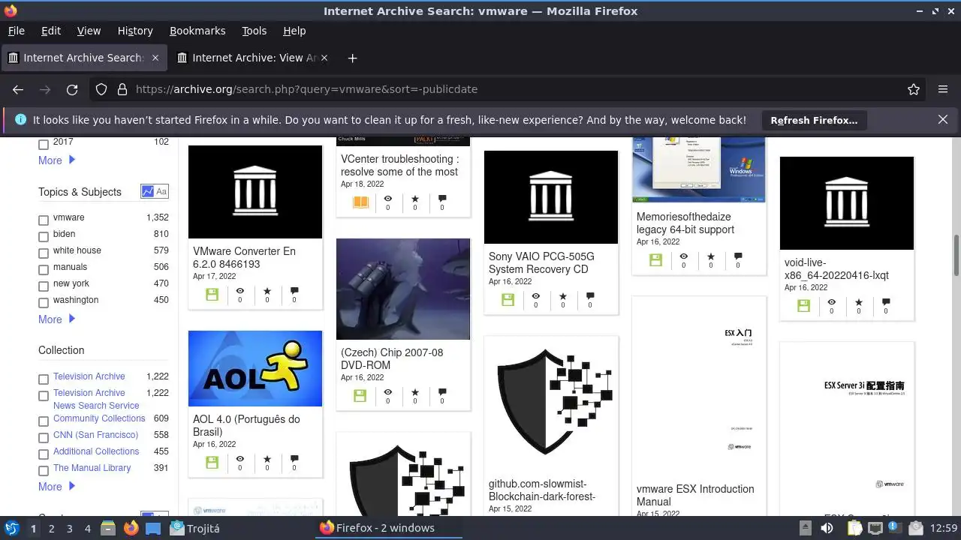Open the Bookmarks menu
Viewport: 961px width, 540px height.
[197, 31]
